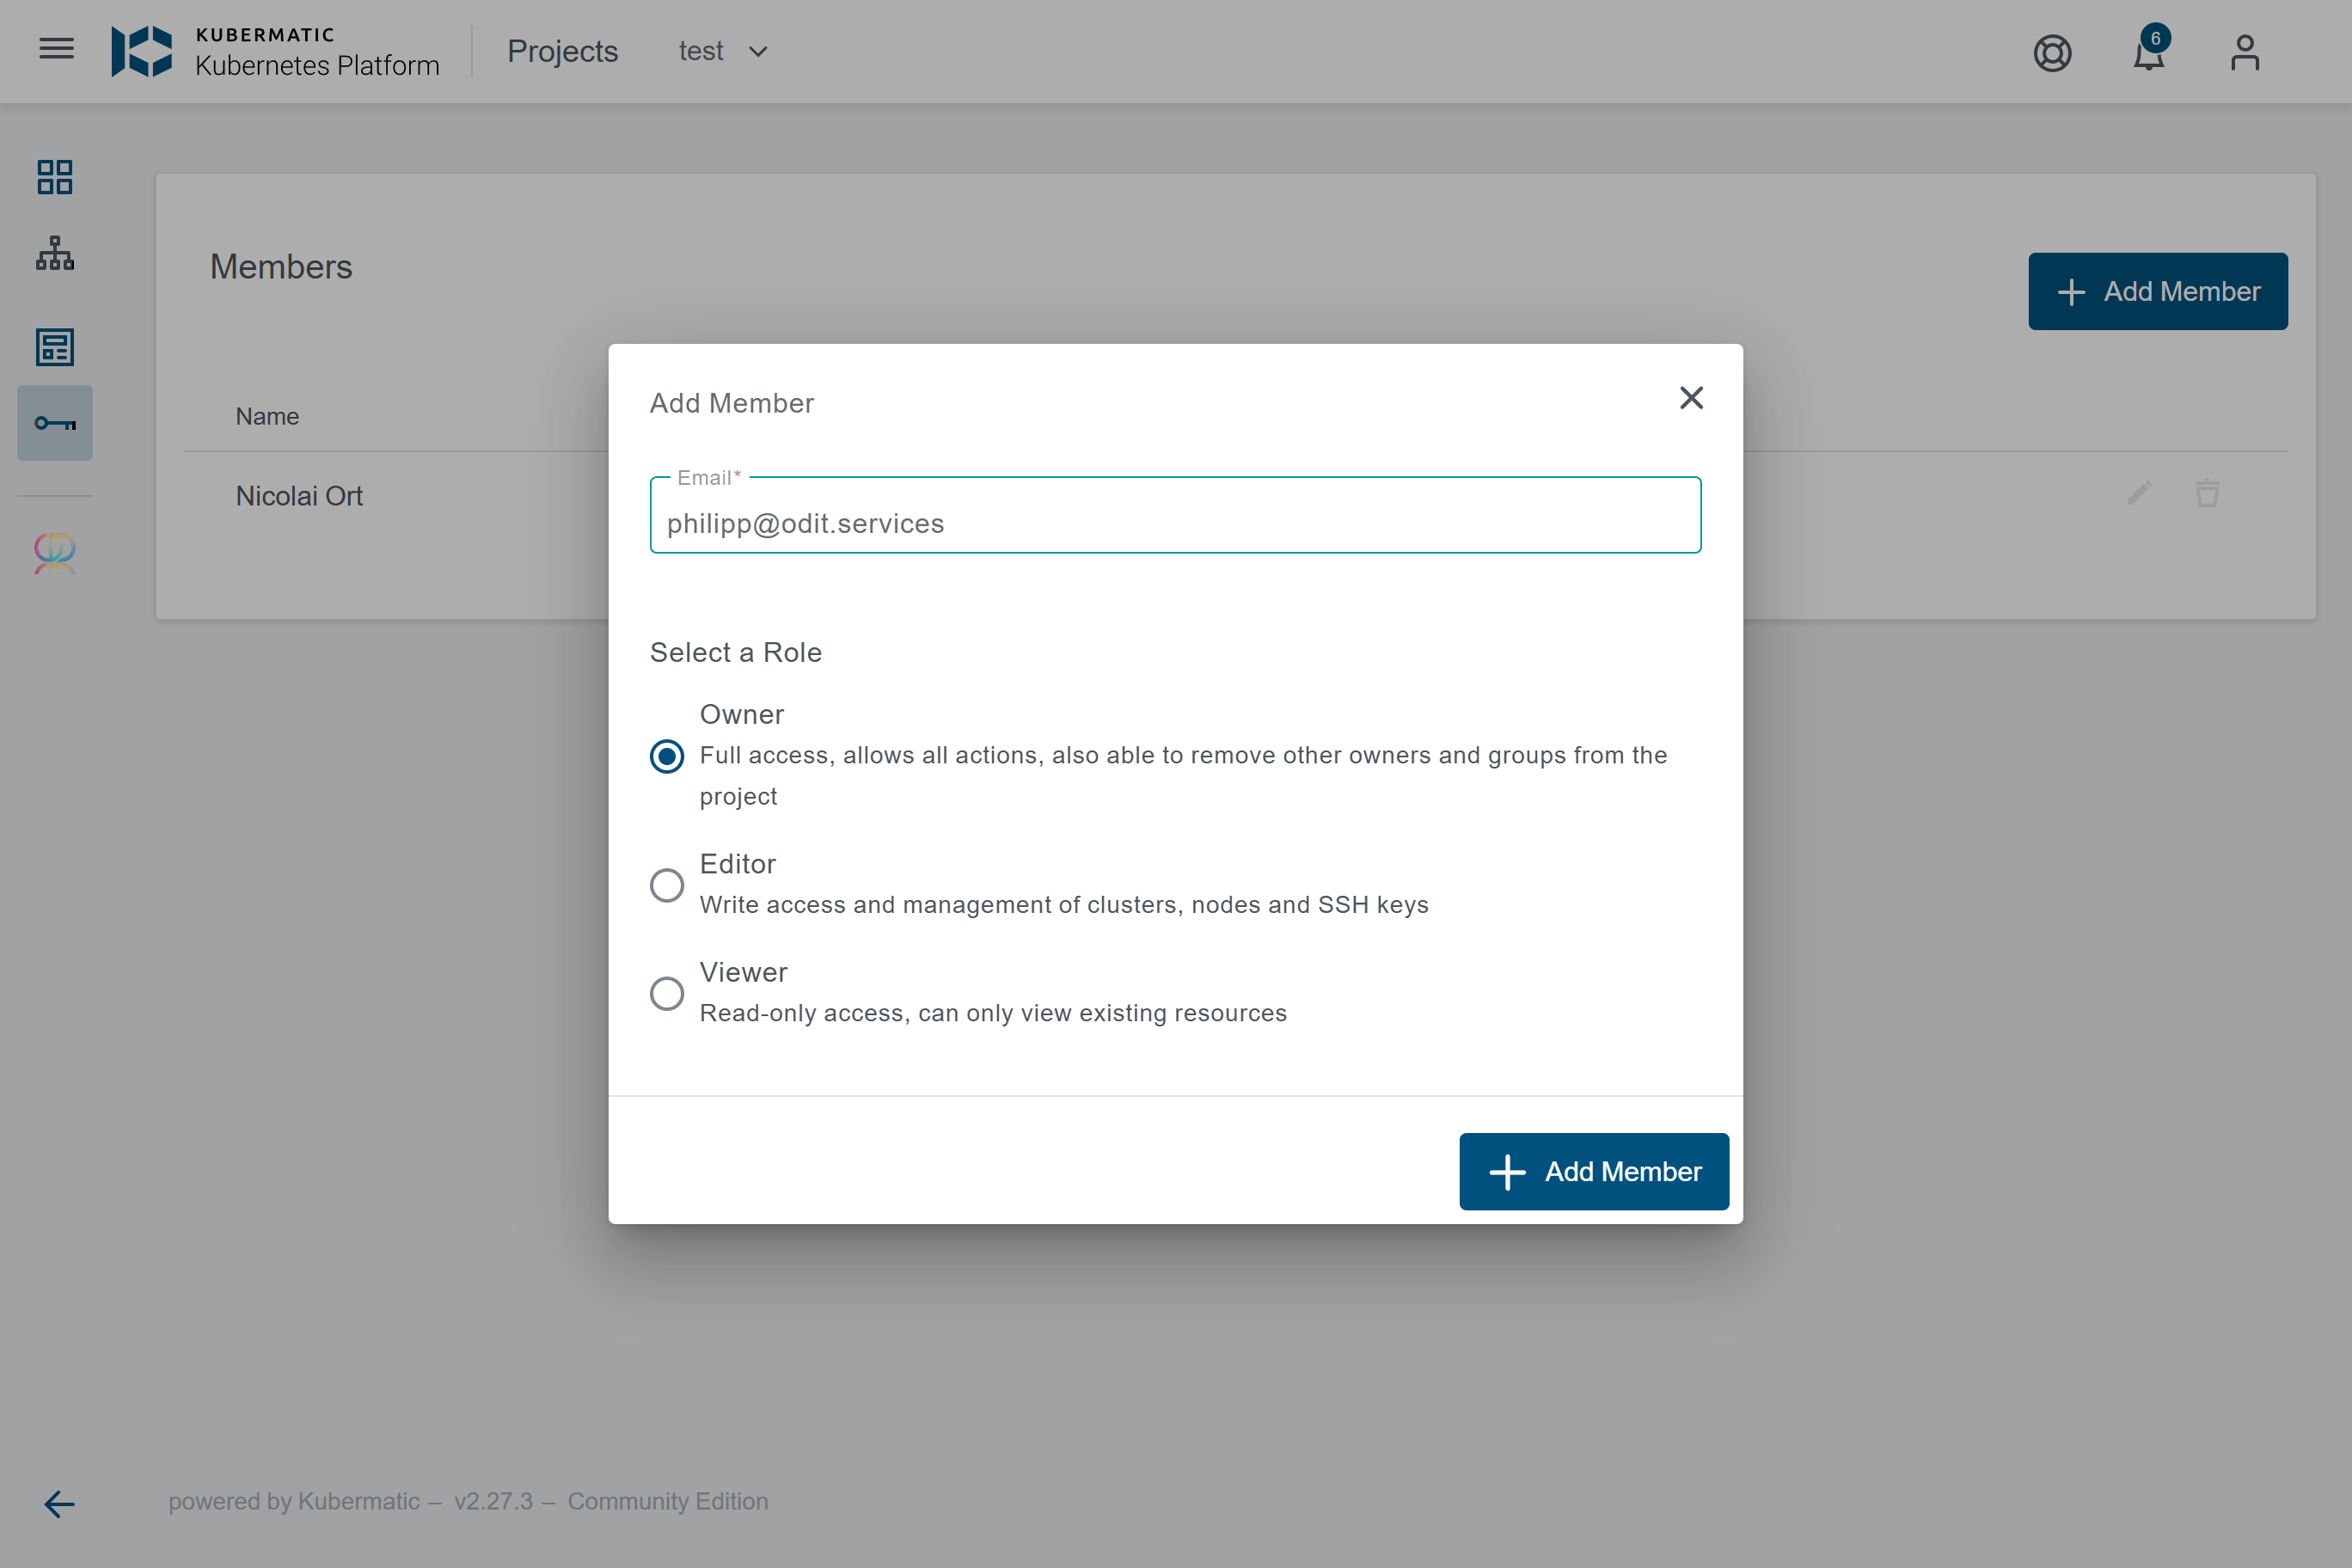The image size is (2352, 1568).
Task: Open the clusters sidebar icon
Action: [x=55, y=254]
